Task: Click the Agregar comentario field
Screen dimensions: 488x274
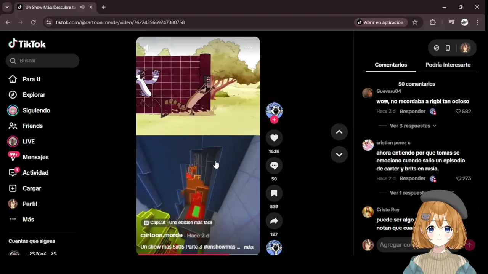Action: coord(396,245)
